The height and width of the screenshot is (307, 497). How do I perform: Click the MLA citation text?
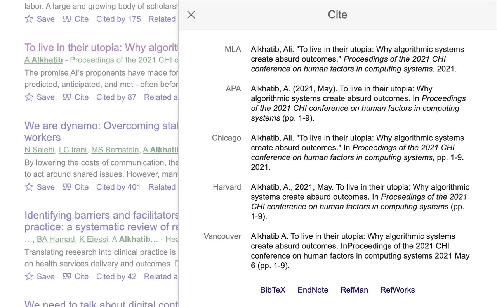(357, 59)
